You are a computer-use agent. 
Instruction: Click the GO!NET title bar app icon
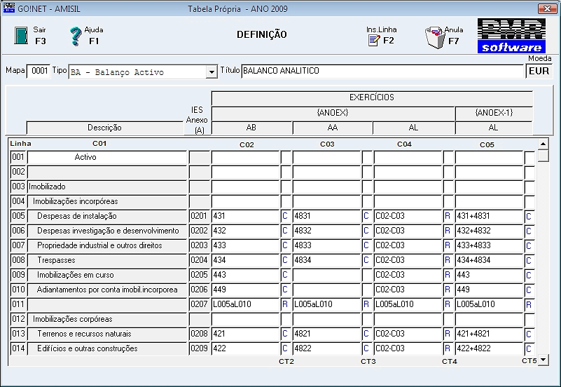pyautogui.click(x=8, y=8)
